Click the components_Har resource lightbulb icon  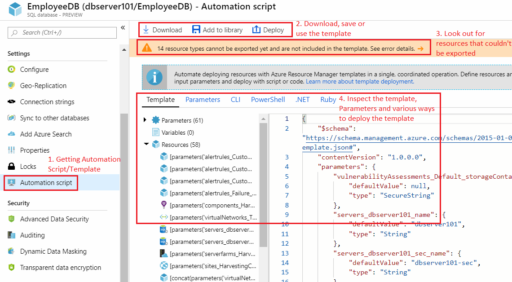[164, 205]
